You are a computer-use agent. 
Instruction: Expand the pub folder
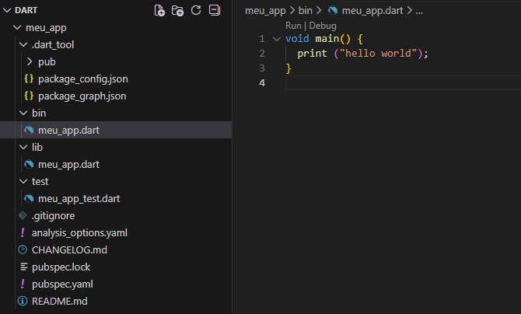click(x=30, y=61)
